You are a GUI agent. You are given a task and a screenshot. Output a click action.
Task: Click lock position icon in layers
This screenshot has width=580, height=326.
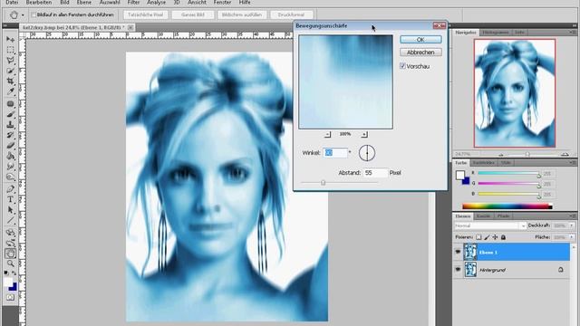point(495,237)
